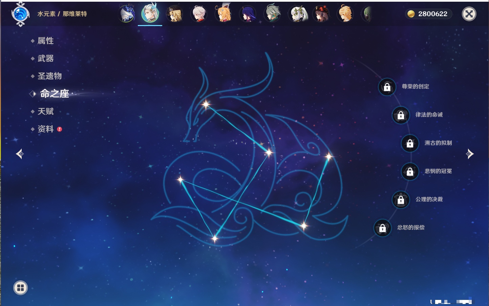Select the locked 忿怒的报偿 constellation node
This screenshot has height=306, width=489.
click(x=382, y=228)
